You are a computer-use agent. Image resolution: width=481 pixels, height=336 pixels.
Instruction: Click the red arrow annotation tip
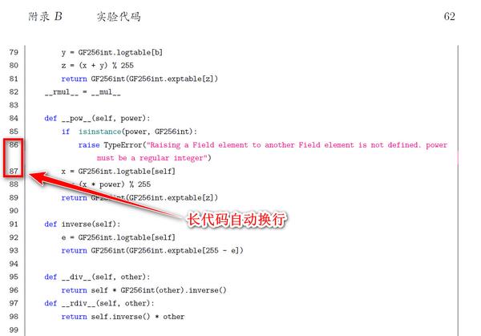click(x=31, y=176)
